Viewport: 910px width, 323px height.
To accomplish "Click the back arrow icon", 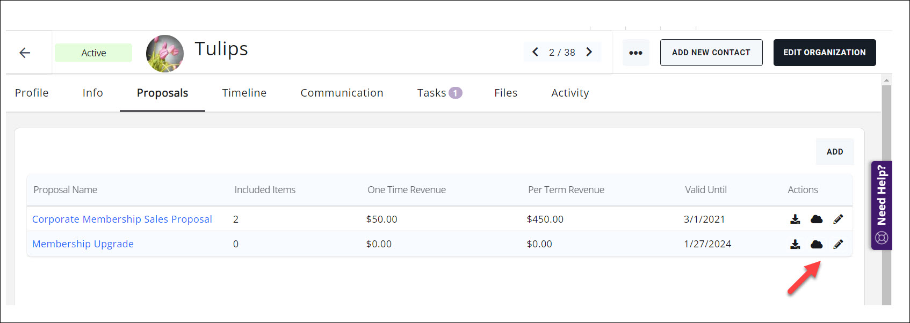I will pyautogui.click(x=25, y=53).
